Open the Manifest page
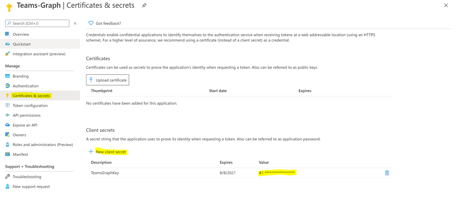This screenshot has height=212, width=457. point(20,155)
